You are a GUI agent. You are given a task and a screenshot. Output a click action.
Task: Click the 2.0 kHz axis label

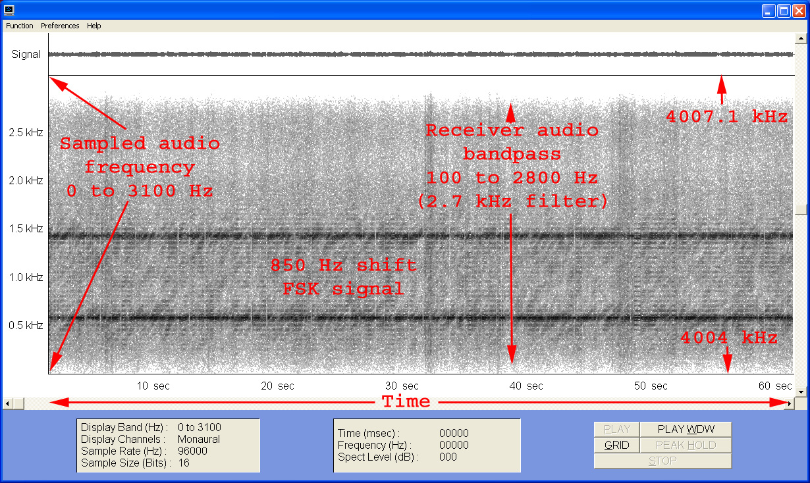point(26,180)
